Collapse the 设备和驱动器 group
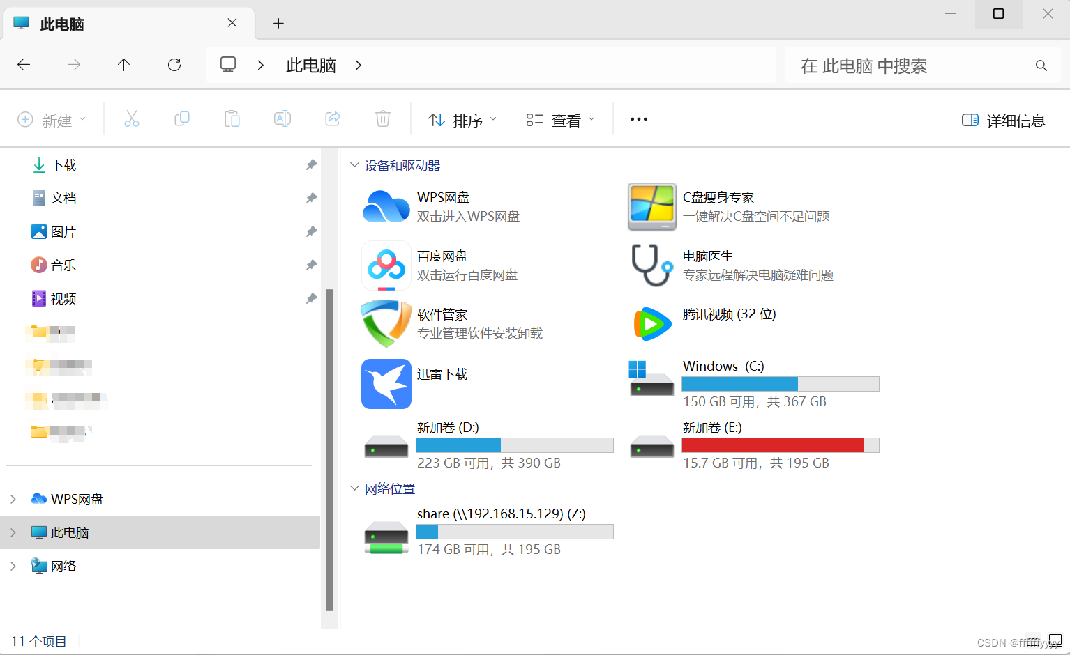 click(x=354, y=165)
